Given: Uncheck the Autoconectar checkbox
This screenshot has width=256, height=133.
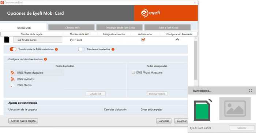Looking at the screenshot, I should pos(143,40).
